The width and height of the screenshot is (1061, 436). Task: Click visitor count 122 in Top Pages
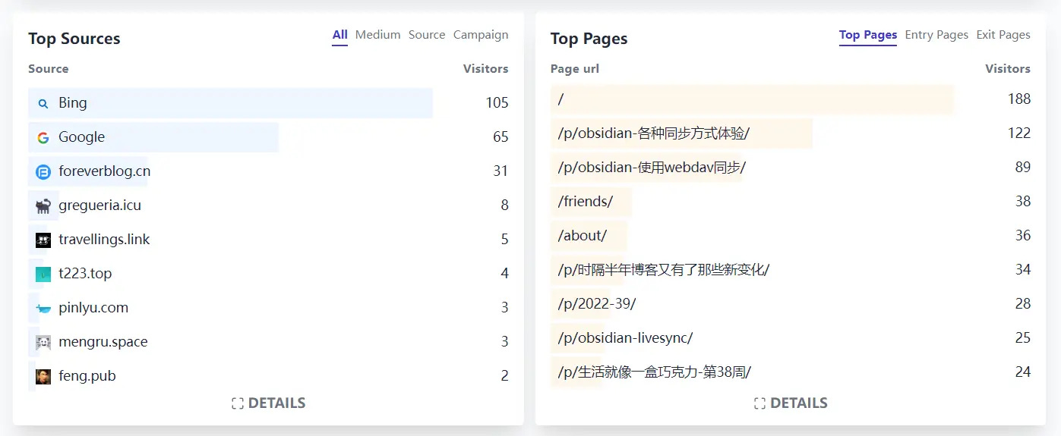click(x=1019, y=133)
